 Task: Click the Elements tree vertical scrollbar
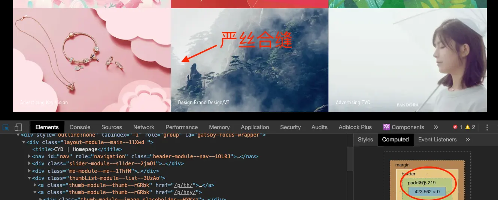[x=350, y=159]
